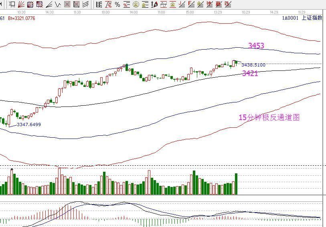Select the 金 golden fan lines tool
The width and height of the screenshot is (326, 227).
pyautogui.click(x=200, y=4)
